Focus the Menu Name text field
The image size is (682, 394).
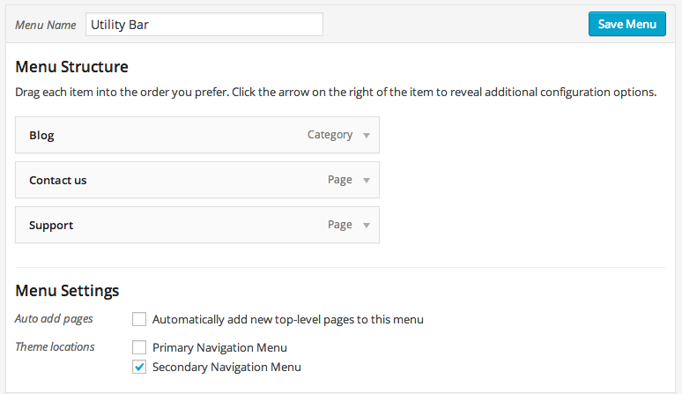pos(204,25)
